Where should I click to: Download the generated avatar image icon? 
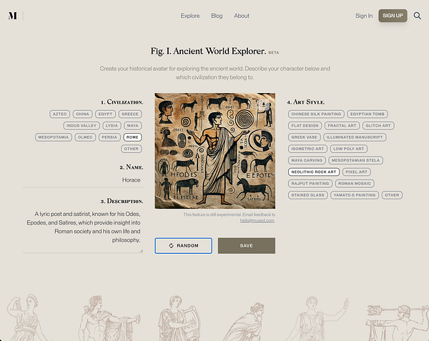tap(264, 105)
